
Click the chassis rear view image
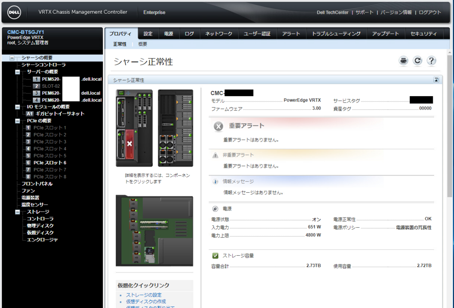(x=176, y=128)
